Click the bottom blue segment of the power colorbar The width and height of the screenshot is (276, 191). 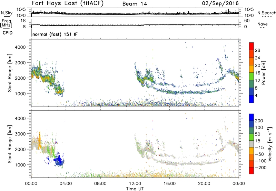pos(252,99)
